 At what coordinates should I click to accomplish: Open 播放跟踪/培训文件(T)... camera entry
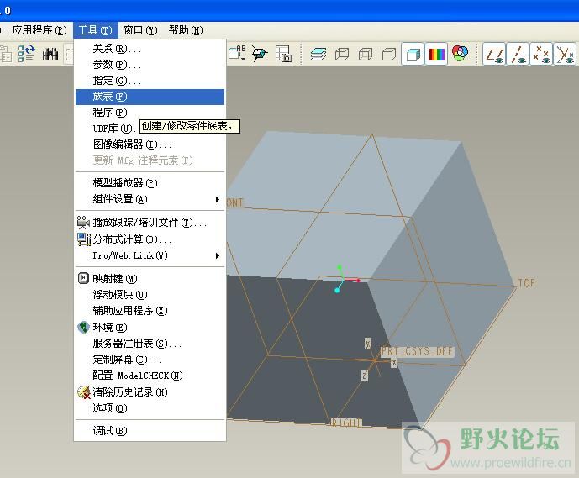click(150, 223)
